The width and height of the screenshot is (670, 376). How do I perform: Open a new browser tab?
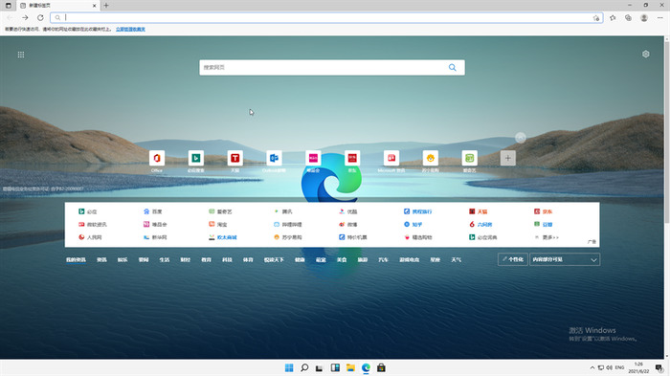pos(106,6)
